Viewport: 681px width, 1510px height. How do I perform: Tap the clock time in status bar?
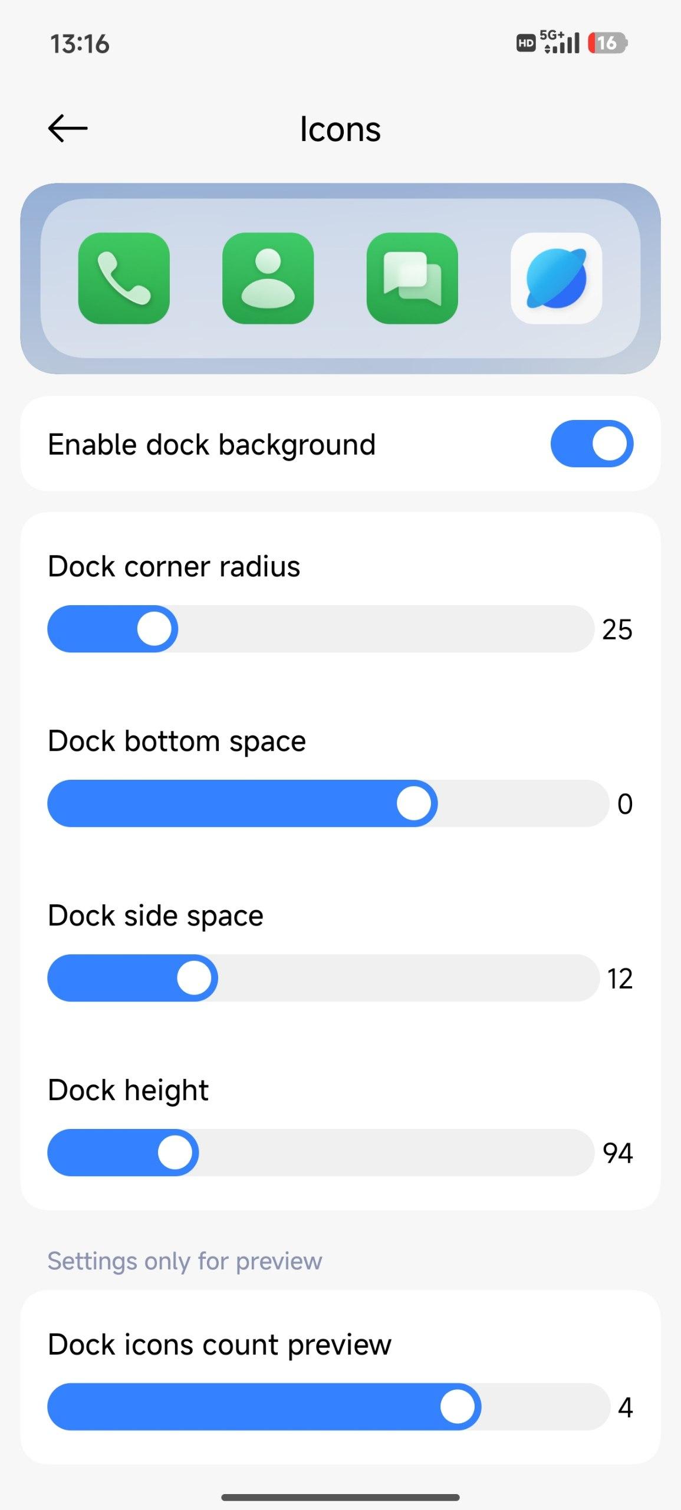tap(80, 44)
